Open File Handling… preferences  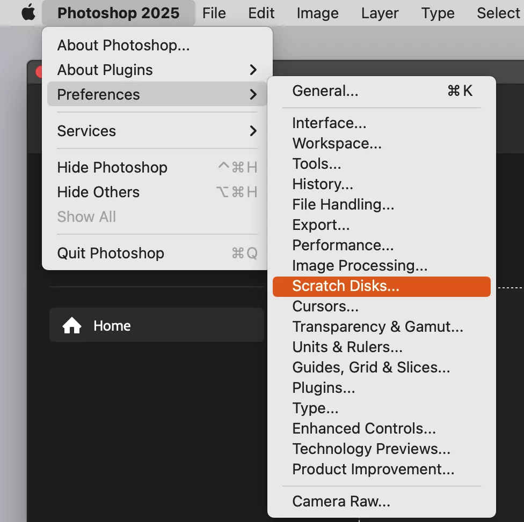[x=382, y=205]
